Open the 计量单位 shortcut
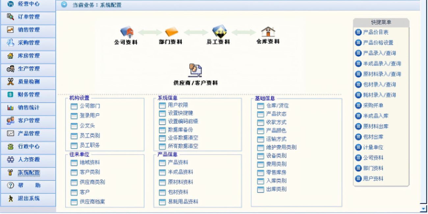Screen dimensions: 428x214 click(x=373, y=147)
